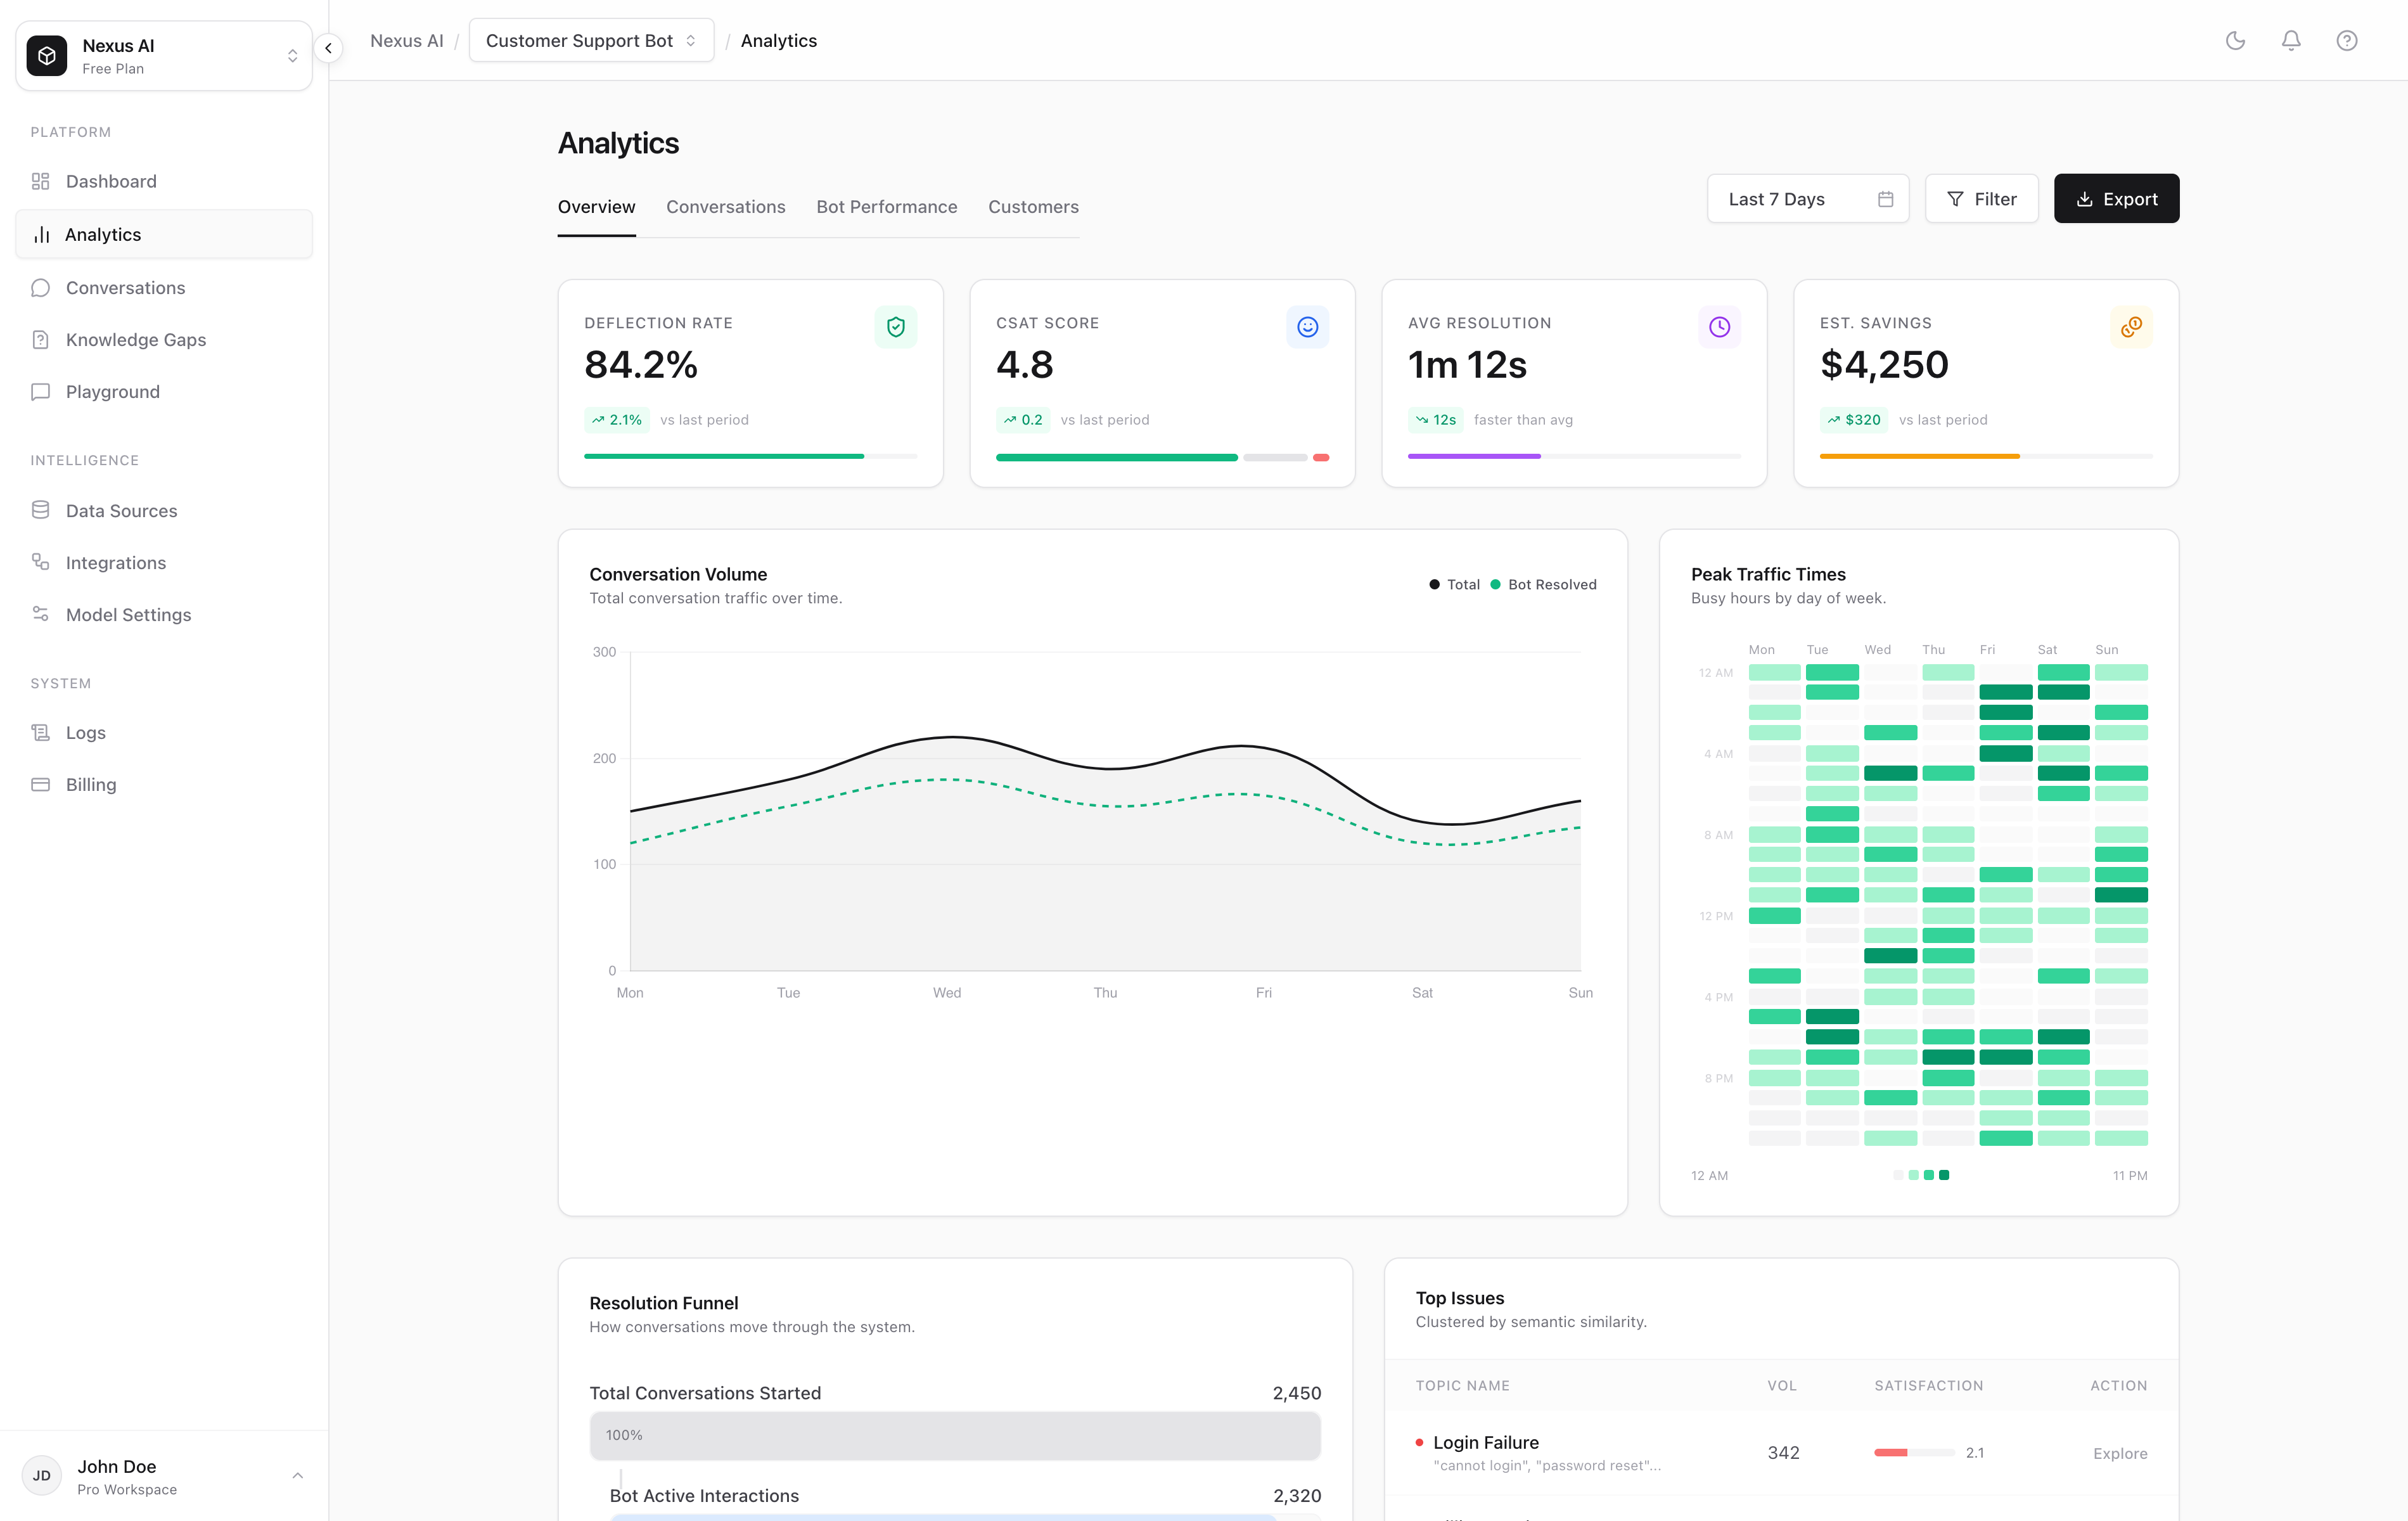
Task: Expand the John Doe account menu chevron
Action: pos(297,1476)
